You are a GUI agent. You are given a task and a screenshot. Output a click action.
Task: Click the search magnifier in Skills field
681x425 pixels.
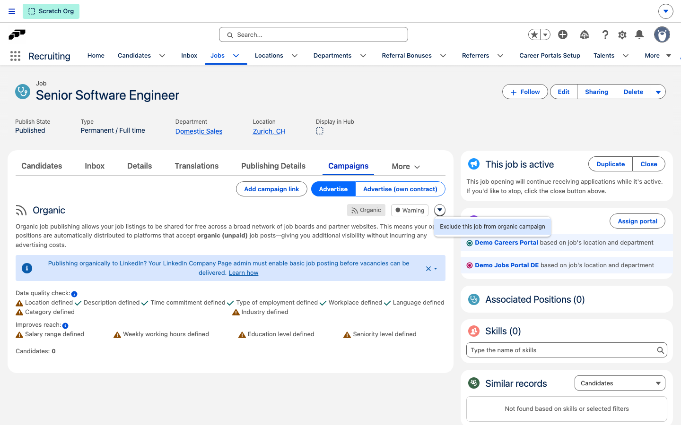[x=660, y=350]
